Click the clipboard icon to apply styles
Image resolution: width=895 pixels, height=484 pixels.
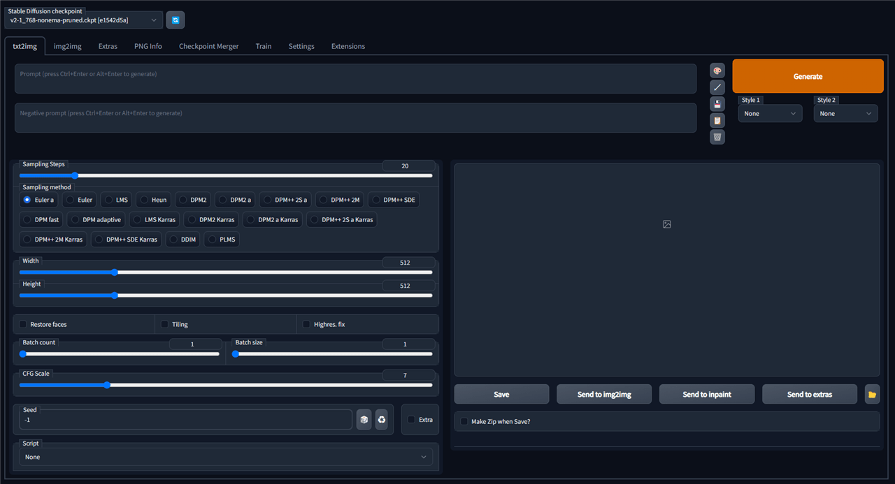tap(717, 120)
